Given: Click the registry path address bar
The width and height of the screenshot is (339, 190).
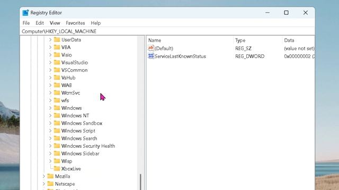Looking at the screenshot, I should [167, 32].
